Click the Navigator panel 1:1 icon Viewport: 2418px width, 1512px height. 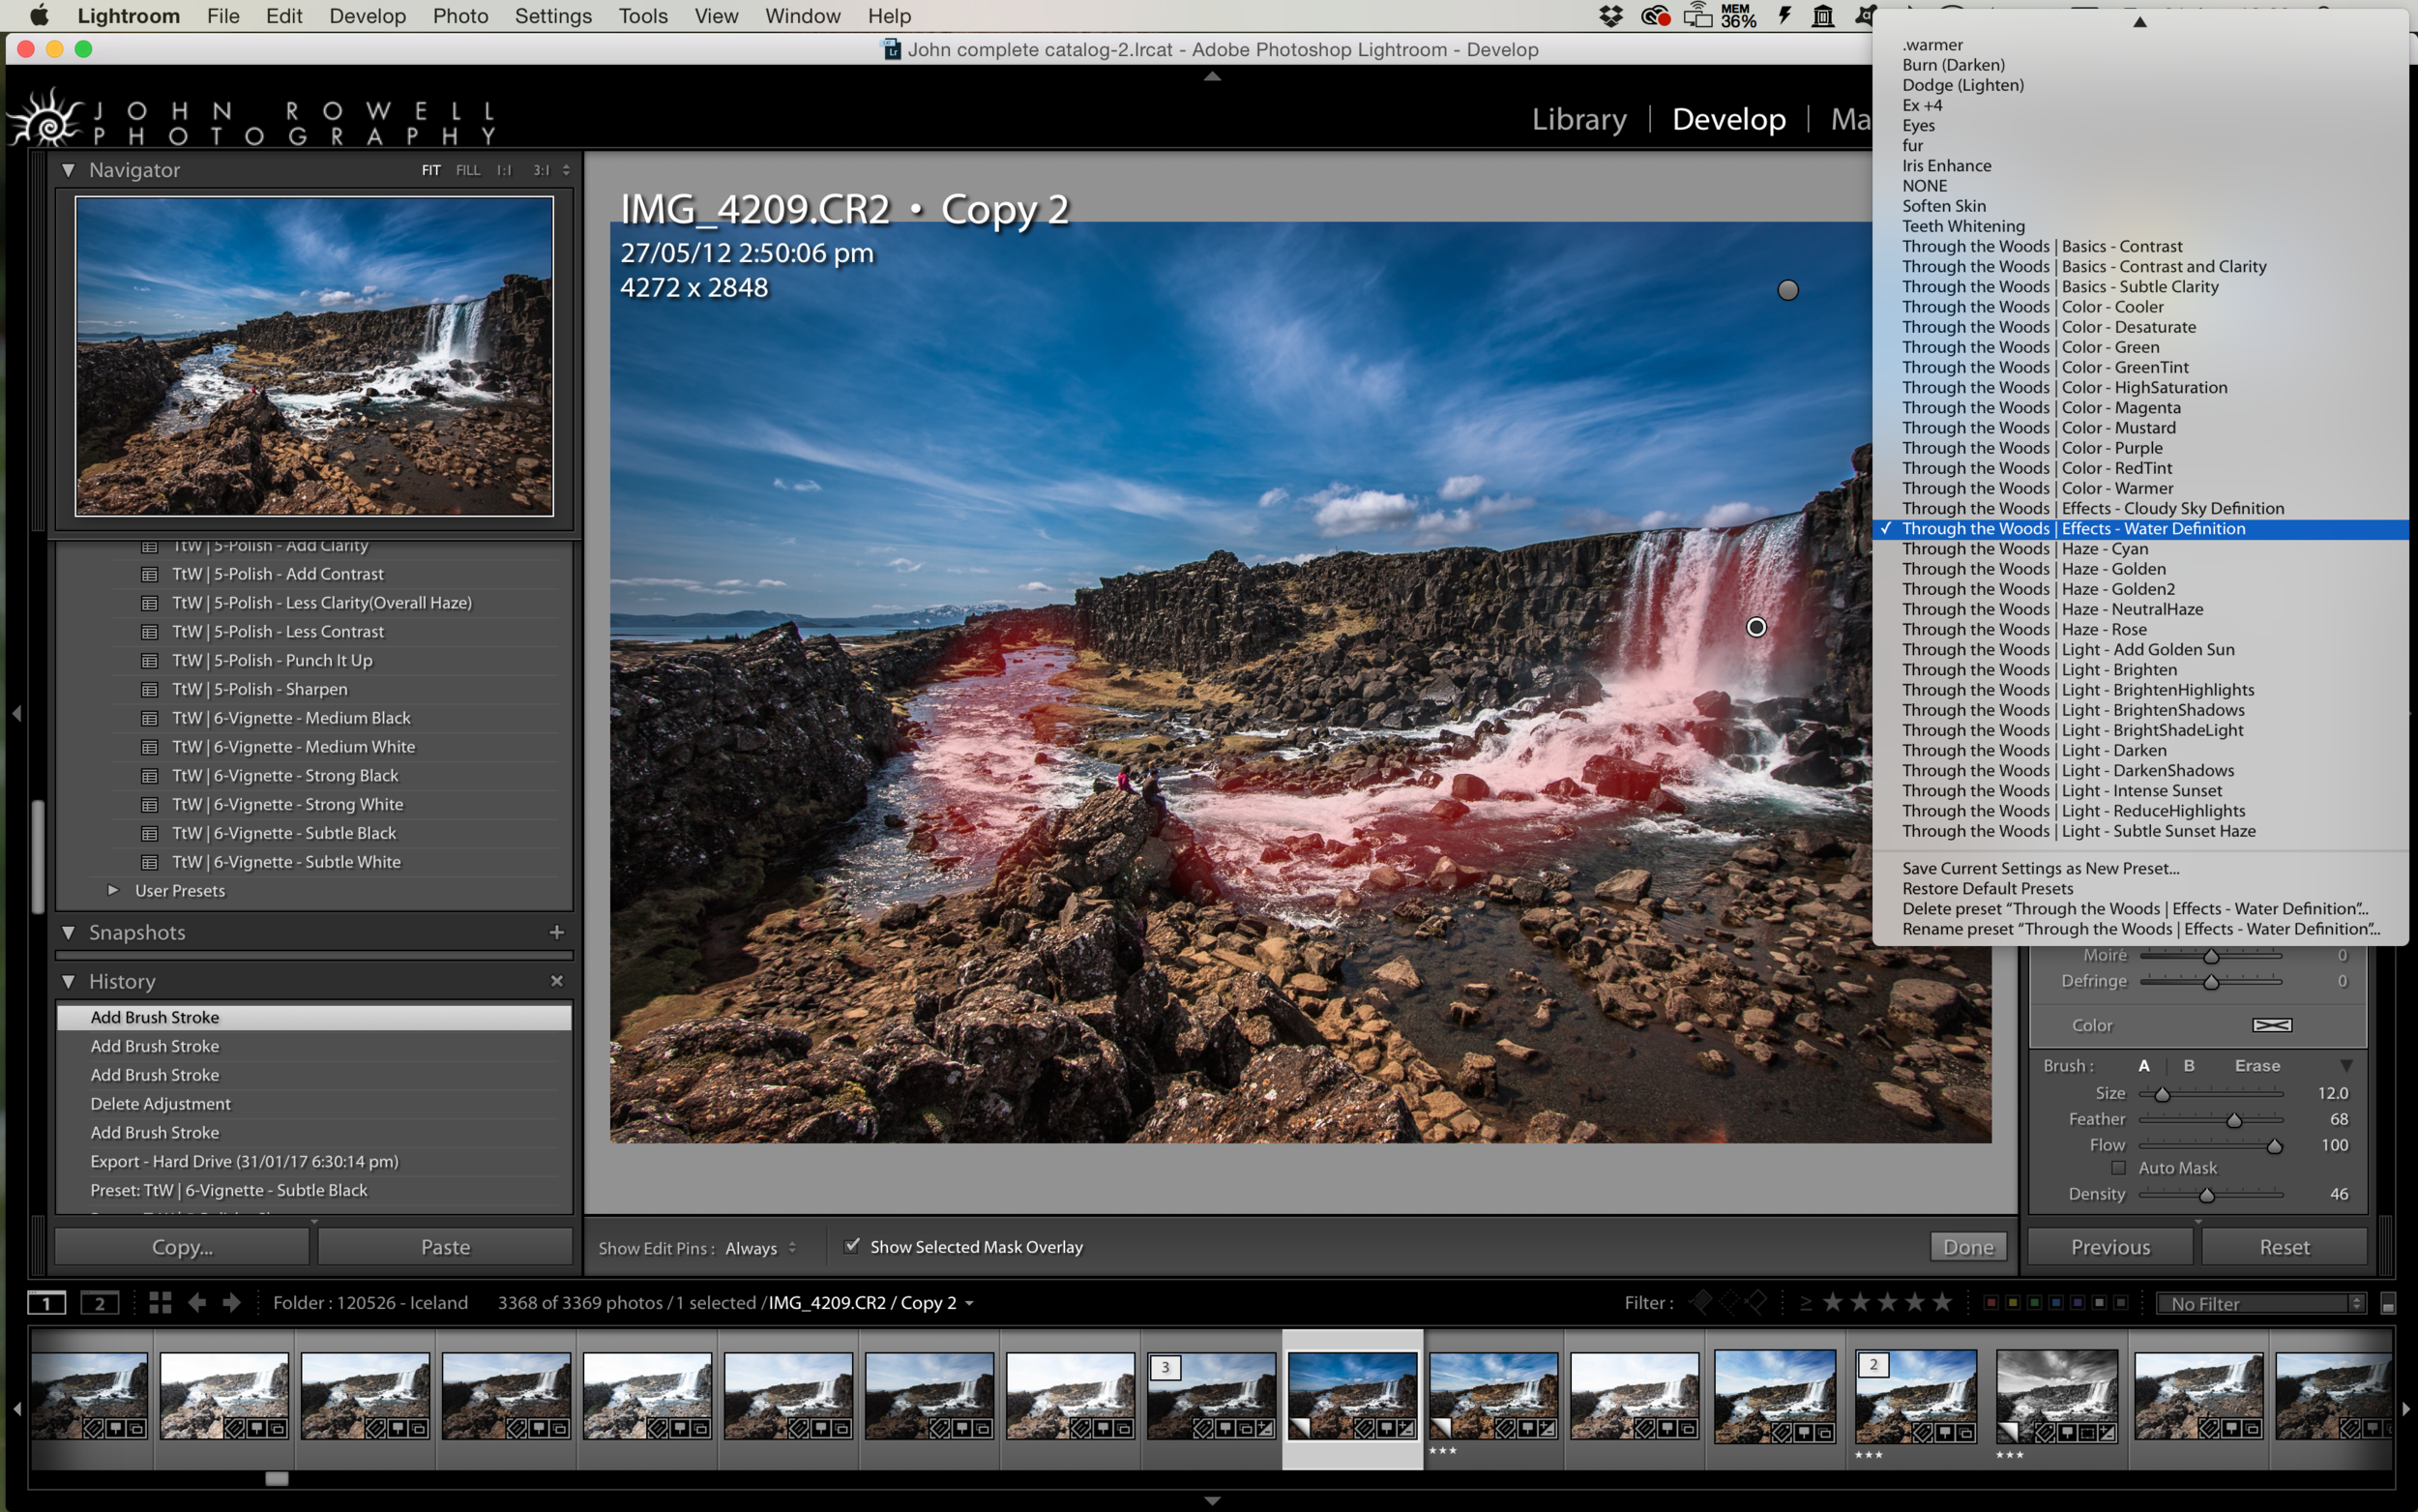click(503, 169)
